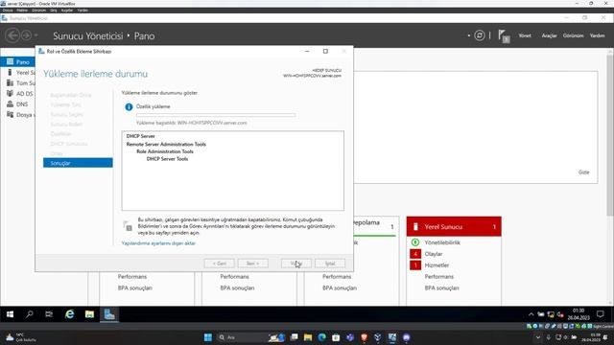The image size is (614, 345).
Task: Select Remote Server Administration Tools row
Action: coord(166,144)
